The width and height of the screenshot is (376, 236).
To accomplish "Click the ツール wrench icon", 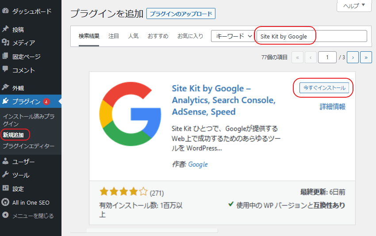I will (5, 175).
